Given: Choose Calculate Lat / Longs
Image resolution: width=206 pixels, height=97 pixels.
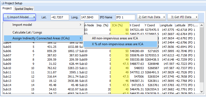Looking at the screenshot, I should (44, 32).
